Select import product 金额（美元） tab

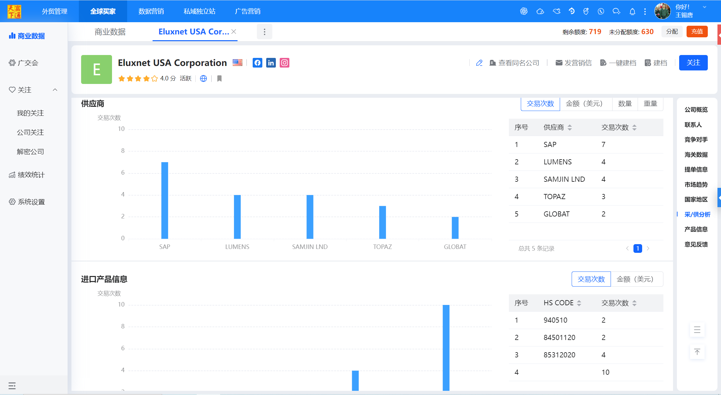tap(637, 279)
